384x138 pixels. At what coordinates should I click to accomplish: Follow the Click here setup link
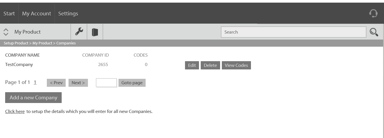15,112
